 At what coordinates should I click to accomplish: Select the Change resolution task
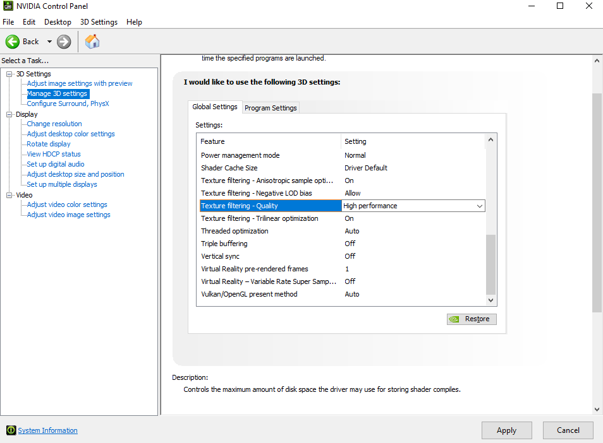pyautogui.click(x=54, y=124)
